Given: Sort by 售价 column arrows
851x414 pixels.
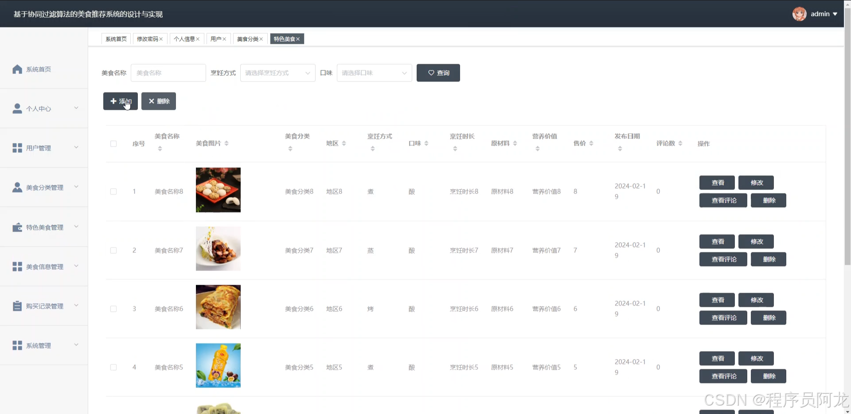Looking at the screenshot, I should (591, 143).
